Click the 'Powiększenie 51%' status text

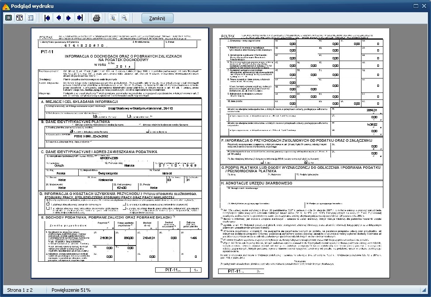pyautogui.click(x=71, y=290)
